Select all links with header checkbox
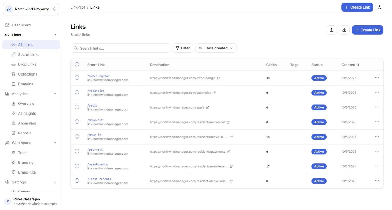 pyautogui.click(x=77, y=64)
